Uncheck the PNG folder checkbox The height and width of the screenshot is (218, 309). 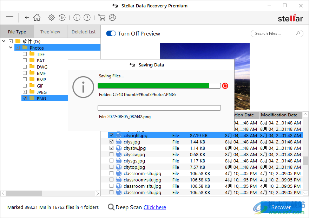(x=25, y=98)
